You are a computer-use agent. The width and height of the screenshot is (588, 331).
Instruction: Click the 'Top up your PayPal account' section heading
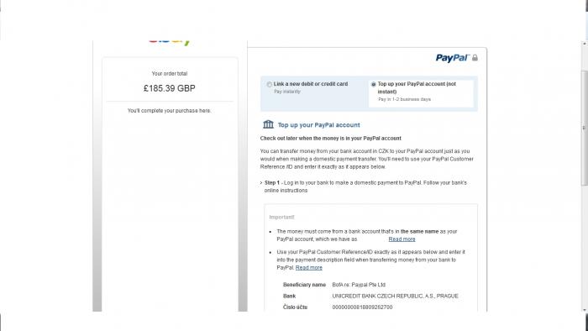point(318,125)
